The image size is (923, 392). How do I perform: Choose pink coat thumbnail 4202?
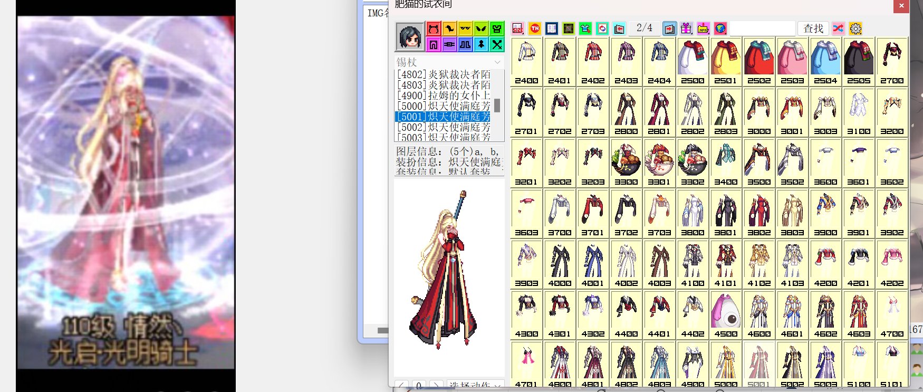(892, 264)
